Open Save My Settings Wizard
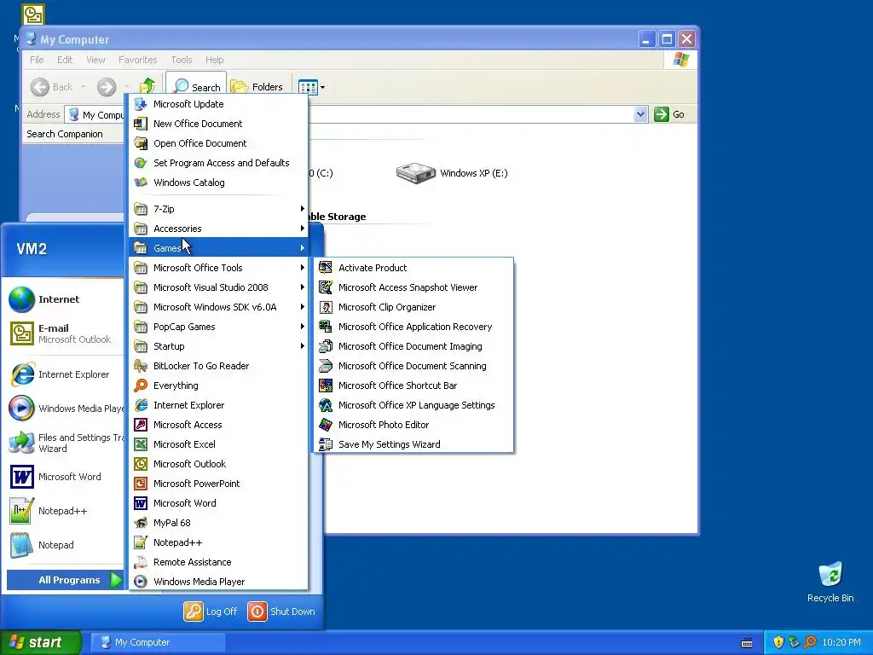 pyautogui.click(x=413, y=443)
